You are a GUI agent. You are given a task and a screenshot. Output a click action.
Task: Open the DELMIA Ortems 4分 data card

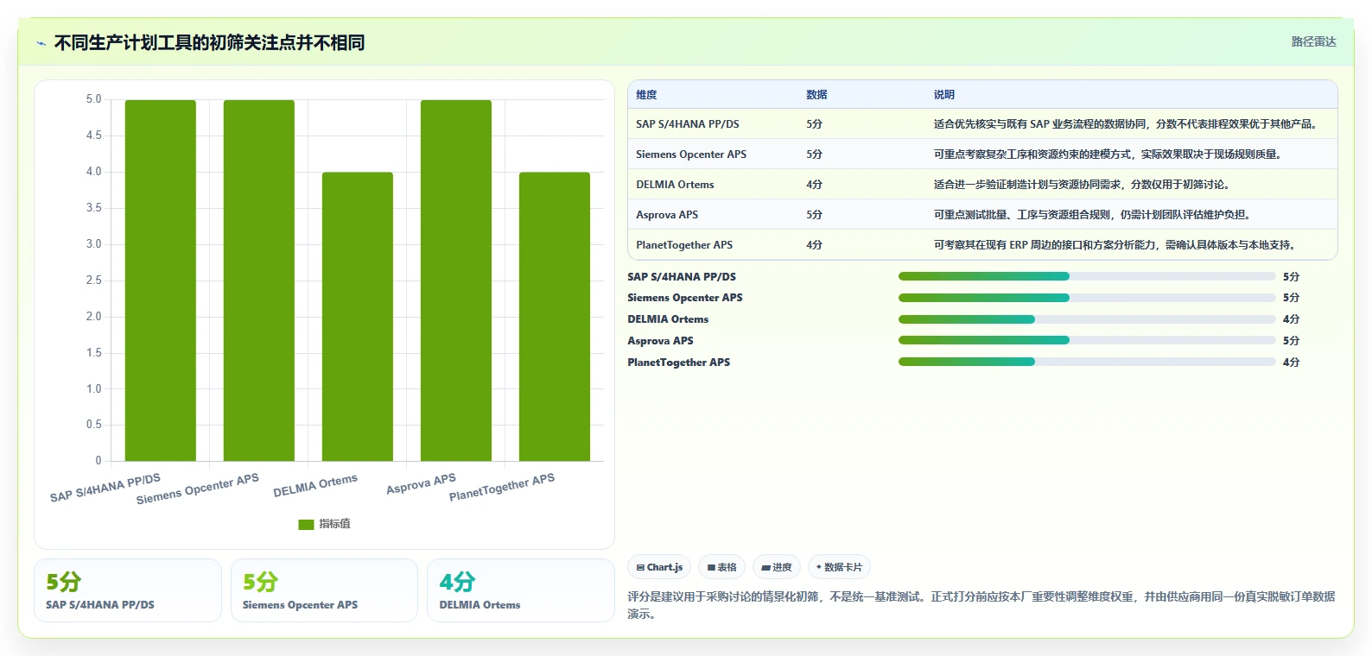521,590
